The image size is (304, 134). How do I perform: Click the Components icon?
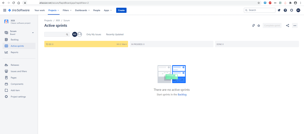[6, 84]
